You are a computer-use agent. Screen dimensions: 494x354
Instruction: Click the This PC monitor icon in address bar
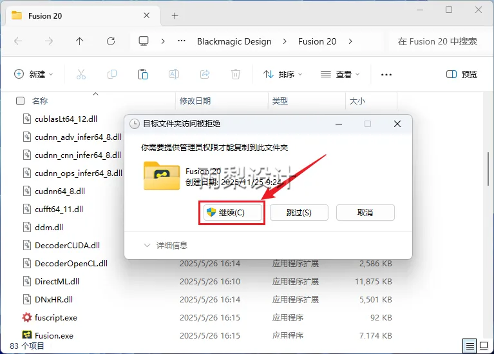(144, 41)
